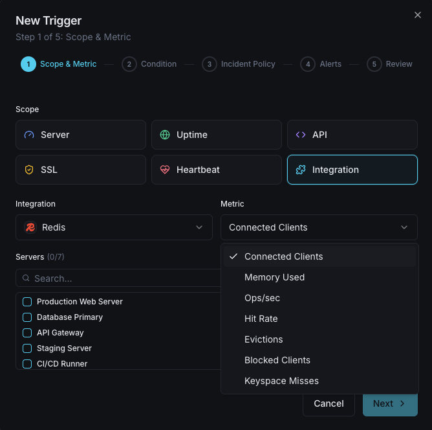
Task: Select Memory Used metric
Action: pos(319,277)
